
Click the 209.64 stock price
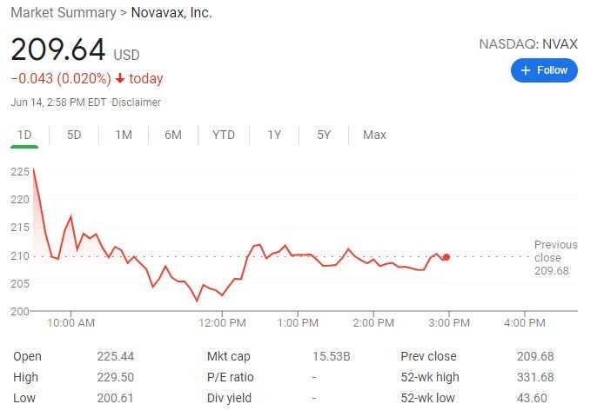(x=57, y=49)
